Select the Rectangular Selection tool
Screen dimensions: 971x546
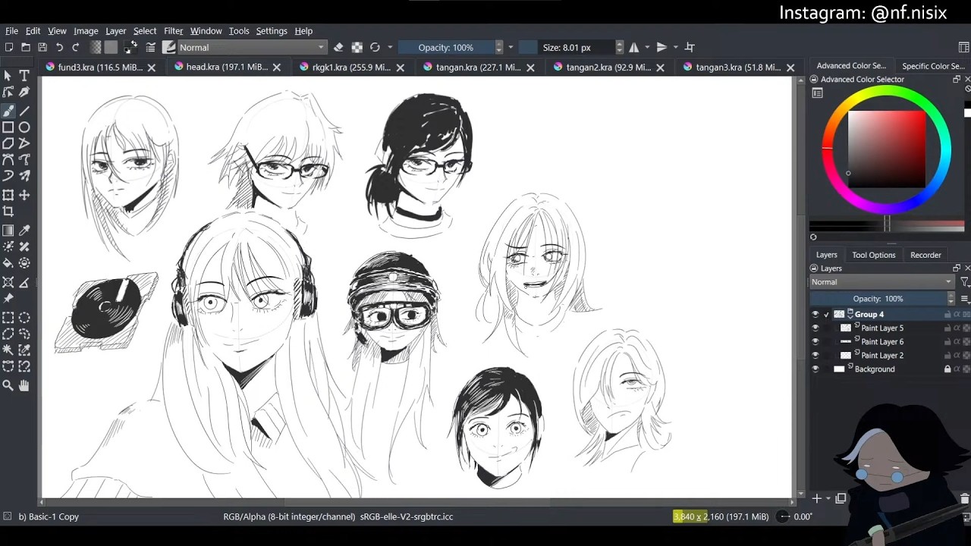[8, 318]
